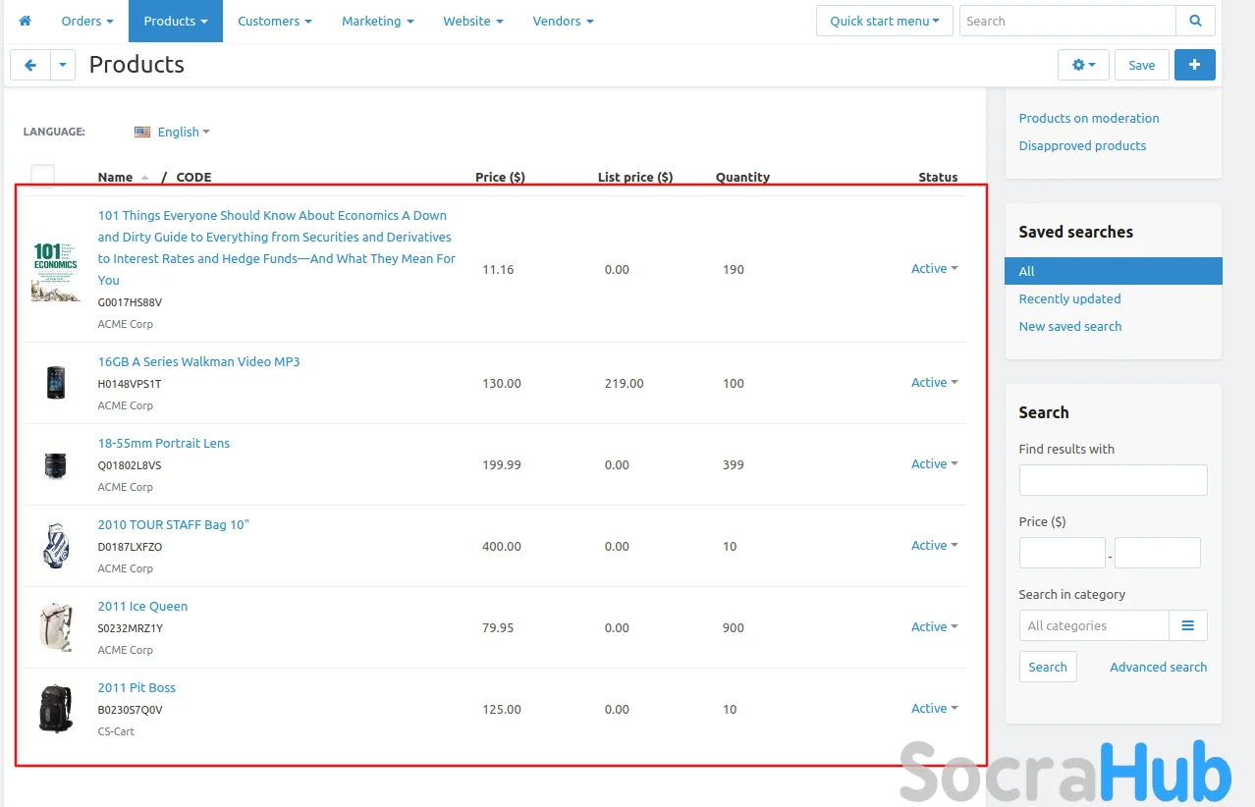
Task: Open the Orders menu
Action: click(86, 21)
